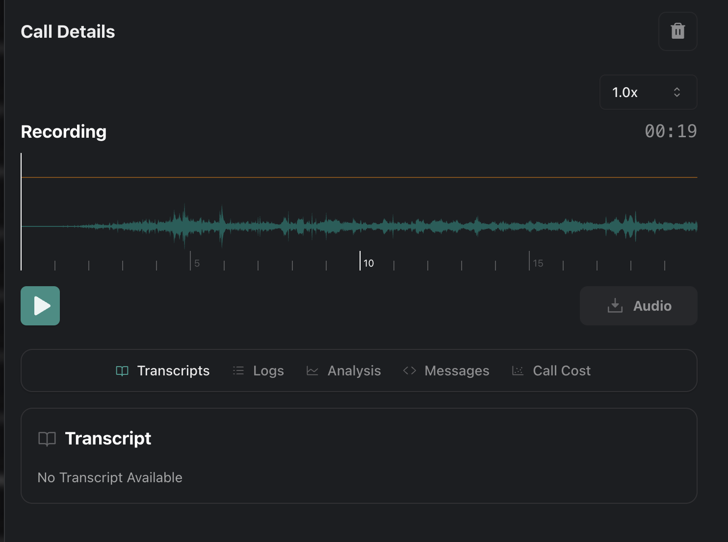Click the book icon next to Transcript heading
Viewport: 728px width, 542px height.
(47, 439)
